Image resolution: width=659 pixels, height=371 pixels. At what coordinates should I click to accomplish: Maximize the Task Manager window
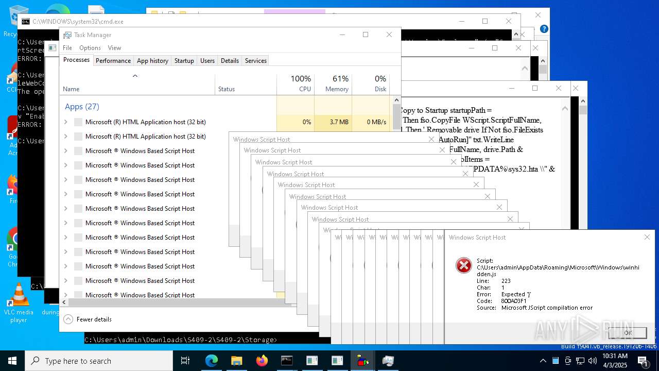pos(366,35)
